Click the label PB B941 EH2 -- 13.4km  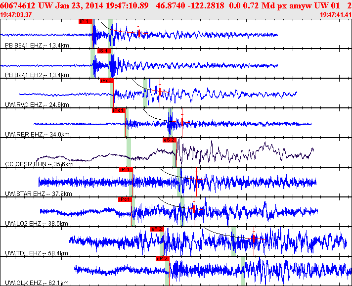point(37,75)
